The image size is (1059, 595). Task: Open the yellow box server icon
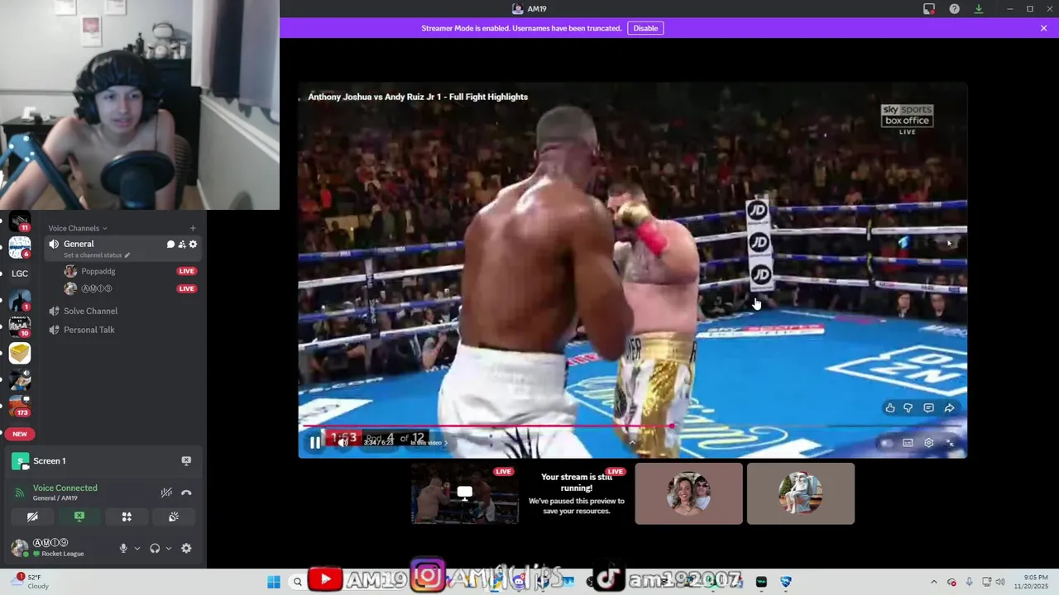click(x=20, y=353)
